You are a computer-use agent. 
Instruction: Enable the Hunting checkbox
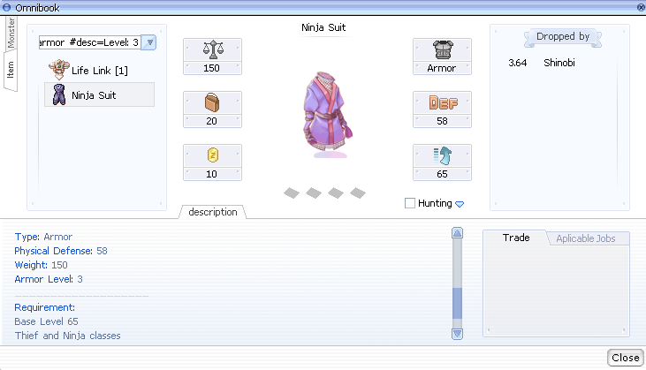pos(410,203)
